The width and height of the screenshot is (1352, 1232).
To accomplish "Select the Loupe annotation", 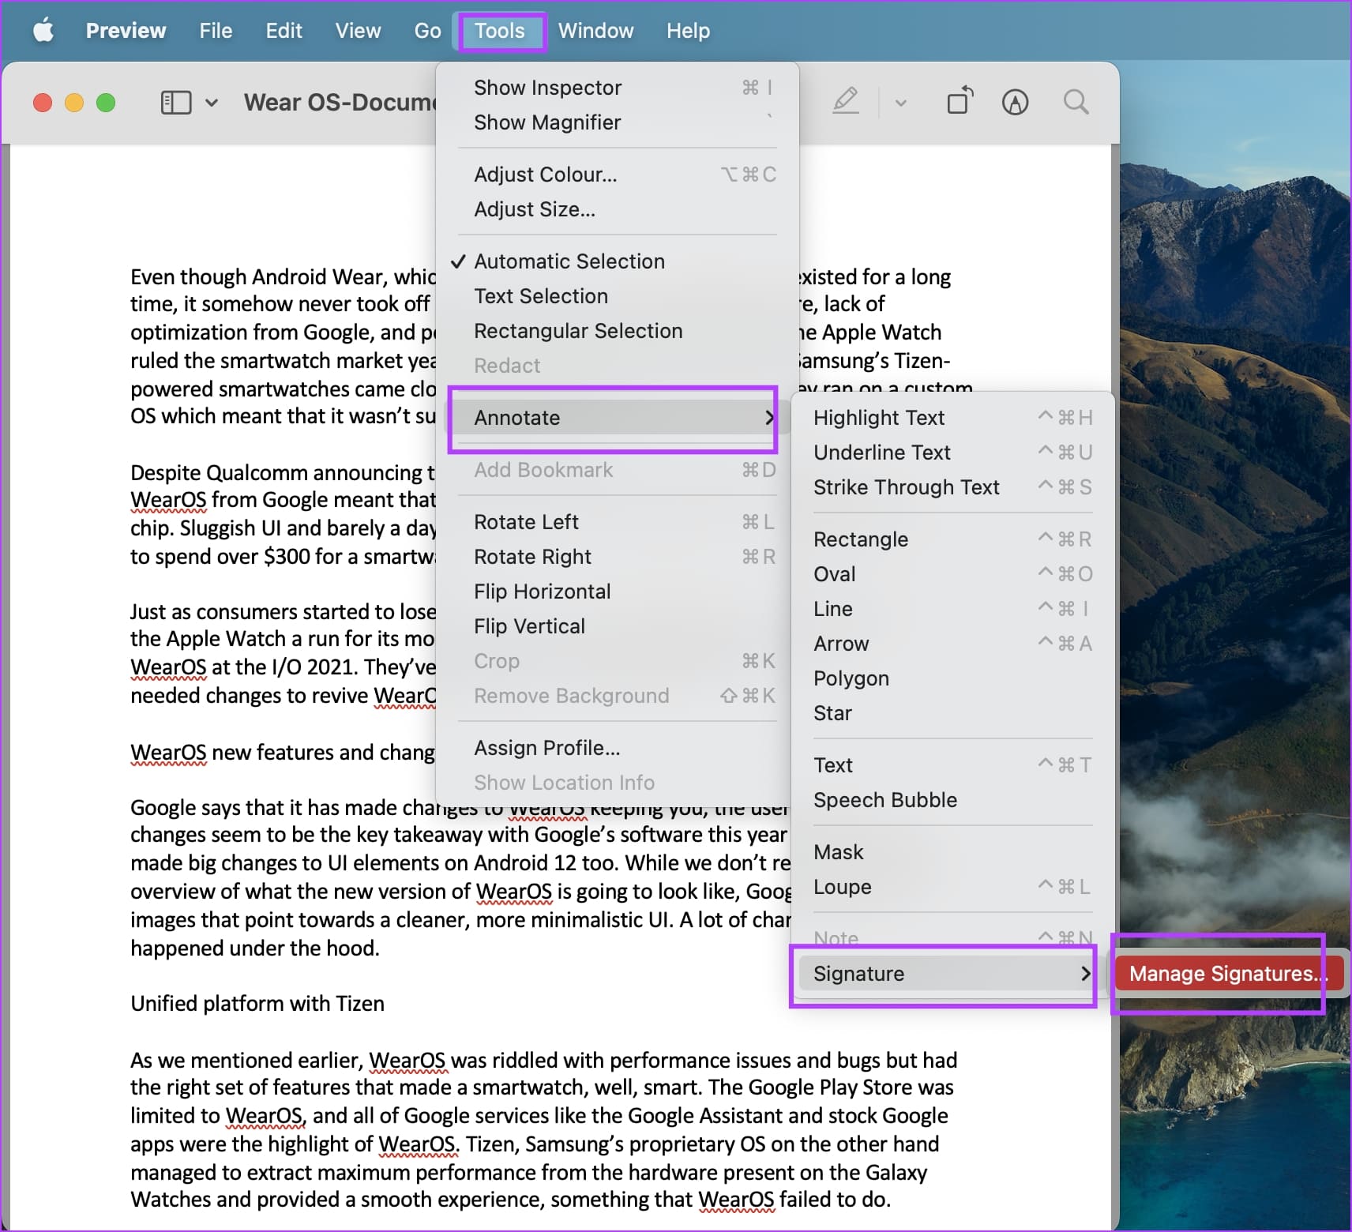I will coord(952,887).
